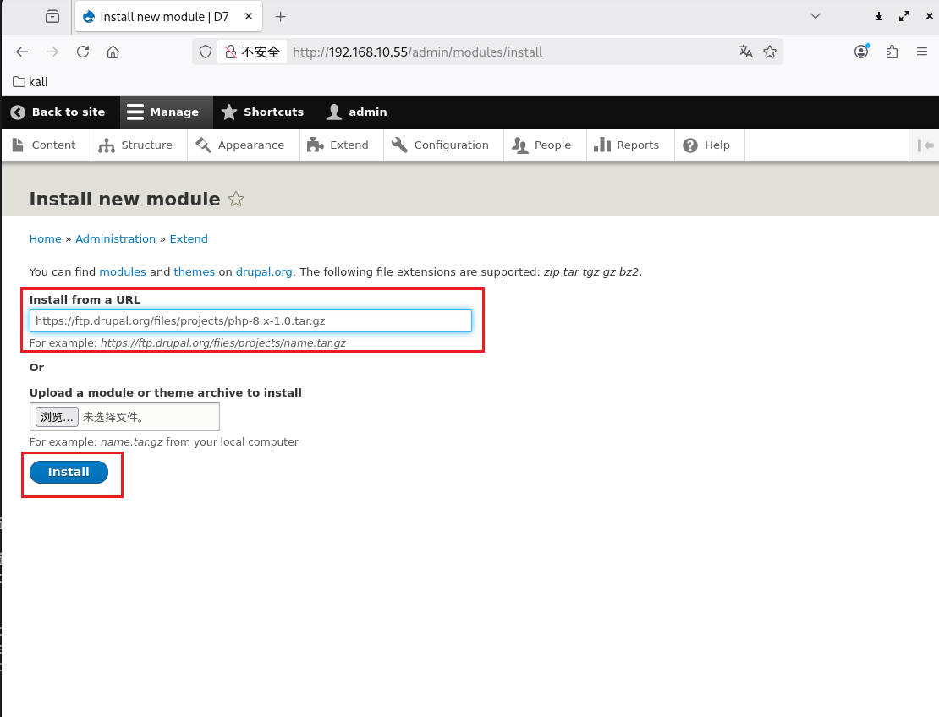Open the Extend admin menu item

point(338,145)
